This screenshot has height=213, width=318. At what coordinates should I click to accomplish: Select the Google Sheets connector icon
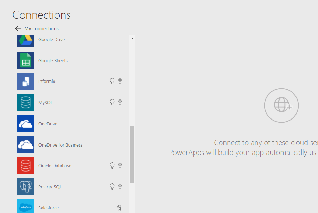tap(25, 60)
